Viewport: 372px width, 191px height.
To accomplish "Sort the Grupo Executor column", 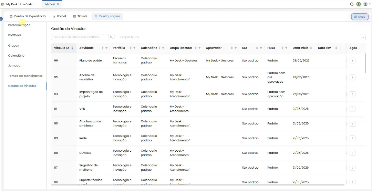I will click(x=196, y=48).
